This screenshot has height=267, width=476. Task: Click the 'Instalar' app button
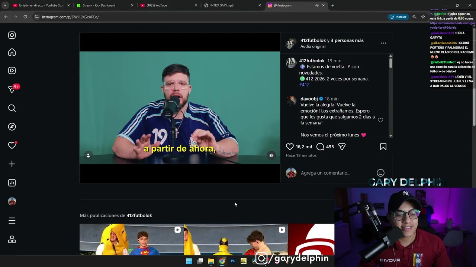tap(398, 17)
